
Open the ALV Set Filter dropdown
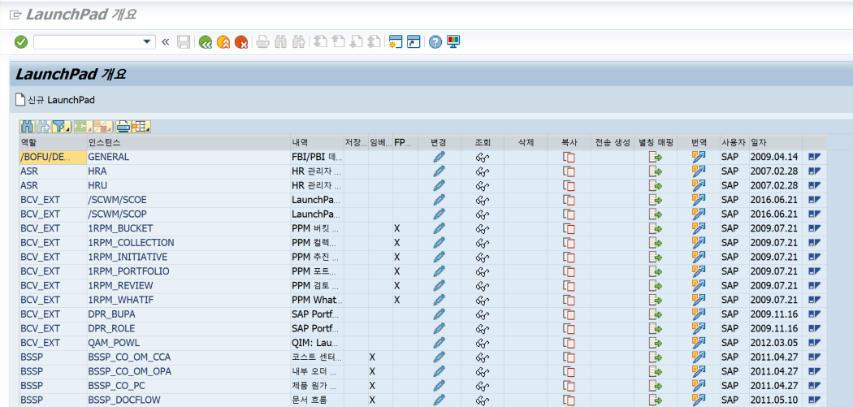point(63,127)
